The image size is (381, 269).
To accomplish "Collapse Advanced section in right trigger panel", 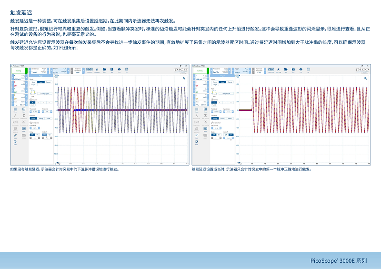I will (x=212, y=123).
